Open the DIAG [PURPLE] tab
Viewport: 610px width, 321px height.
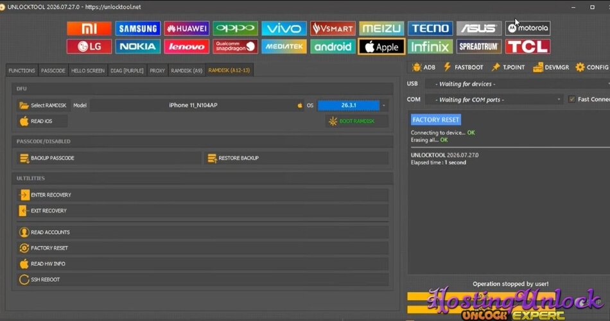coord(127,71)
